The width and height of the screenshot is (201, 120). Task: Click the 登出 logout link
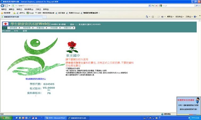pyautogui.click(x=72, y=24)
